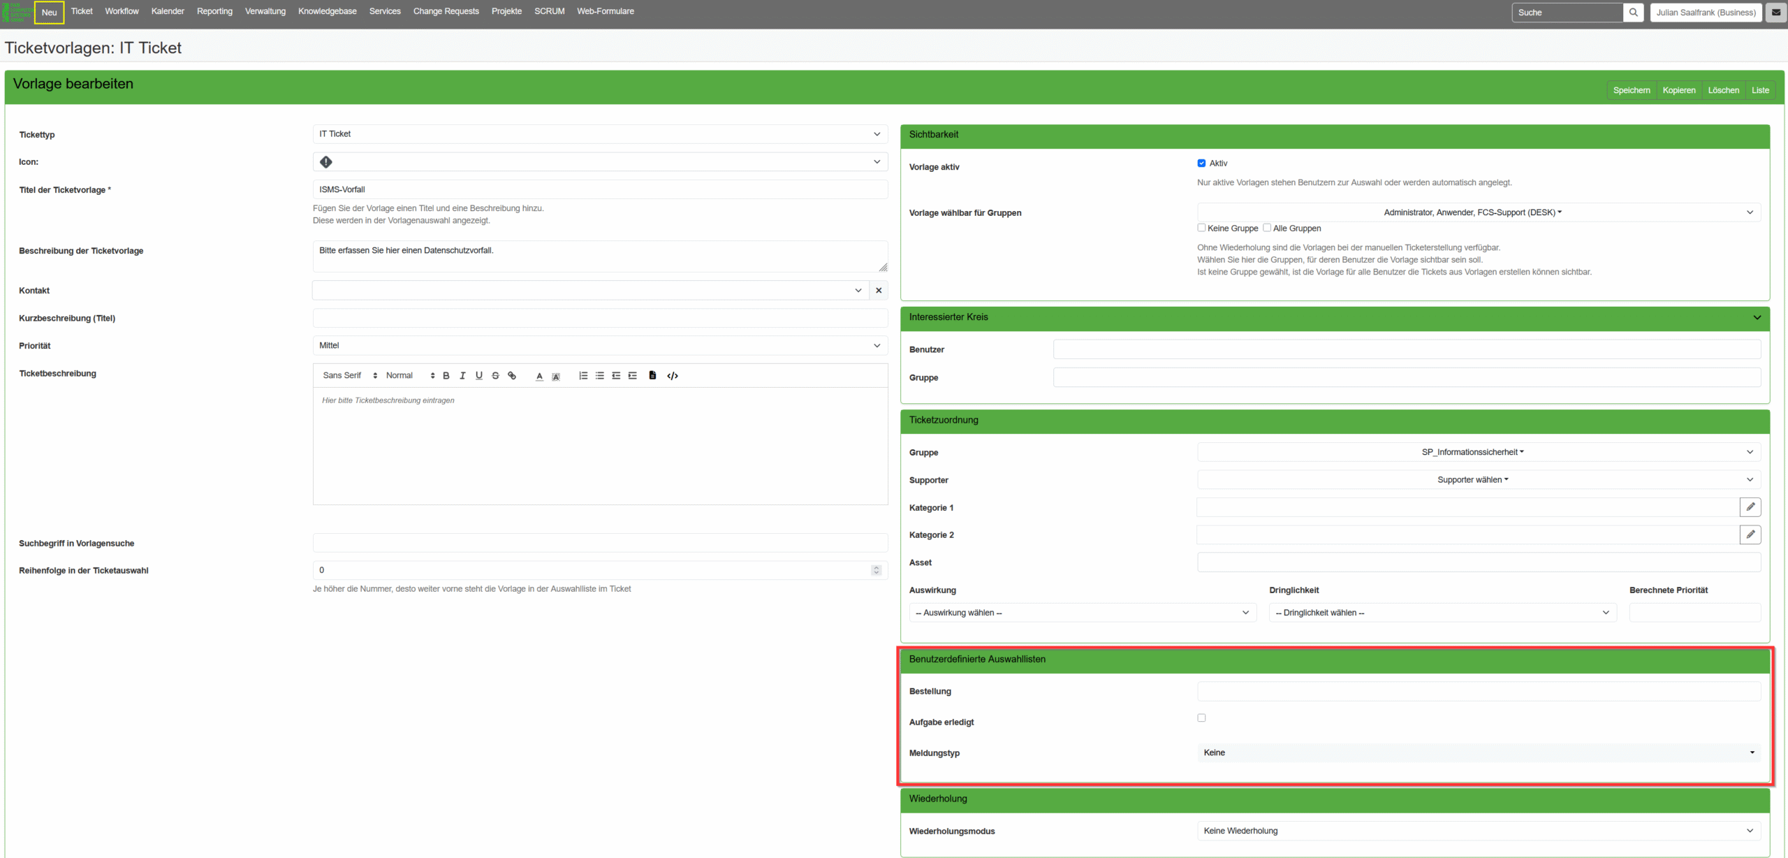
Task: Check the 'Aufgabe erledigt' checkbox
Action: pyautogui.click(x=1201, y=717)
